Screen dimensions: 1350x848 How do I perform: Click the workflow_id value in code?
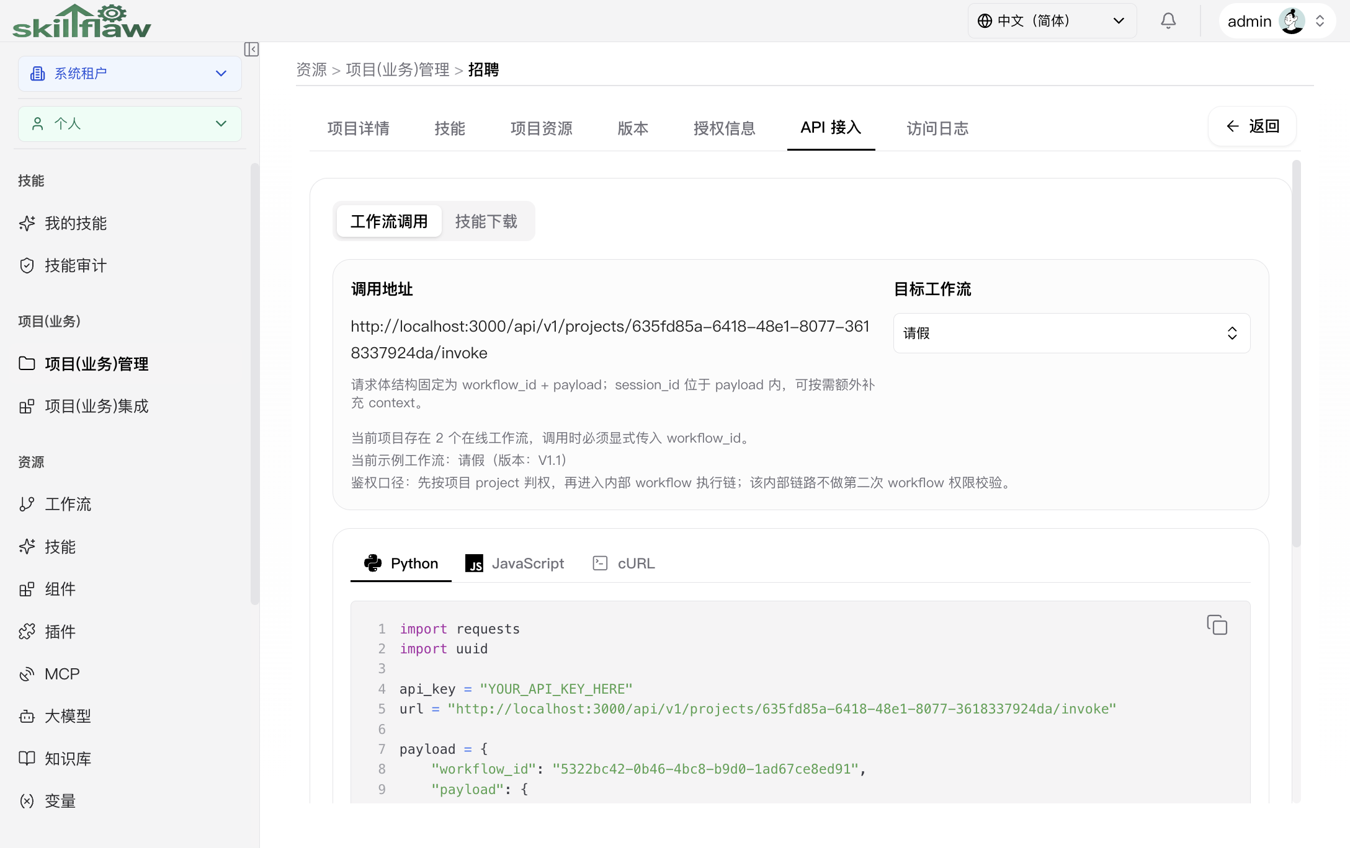click(x=705, y=769)
